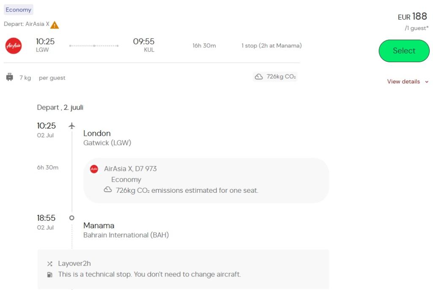
Task: Click the layover shuffle arrows icon
Action: click(50, 264)
